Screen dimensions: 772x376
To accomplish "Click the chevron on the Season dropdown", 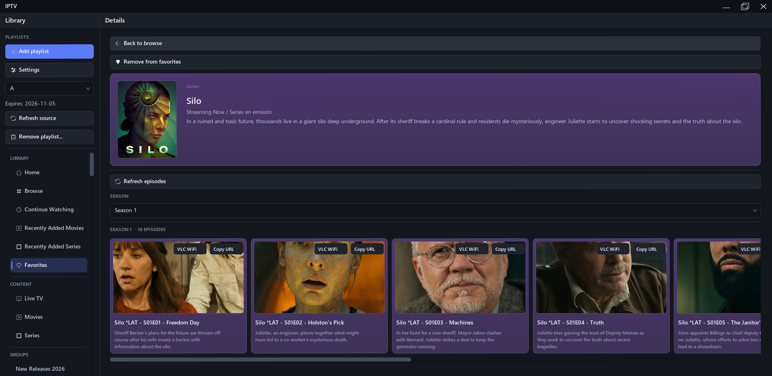I will [x=755, y=211].
